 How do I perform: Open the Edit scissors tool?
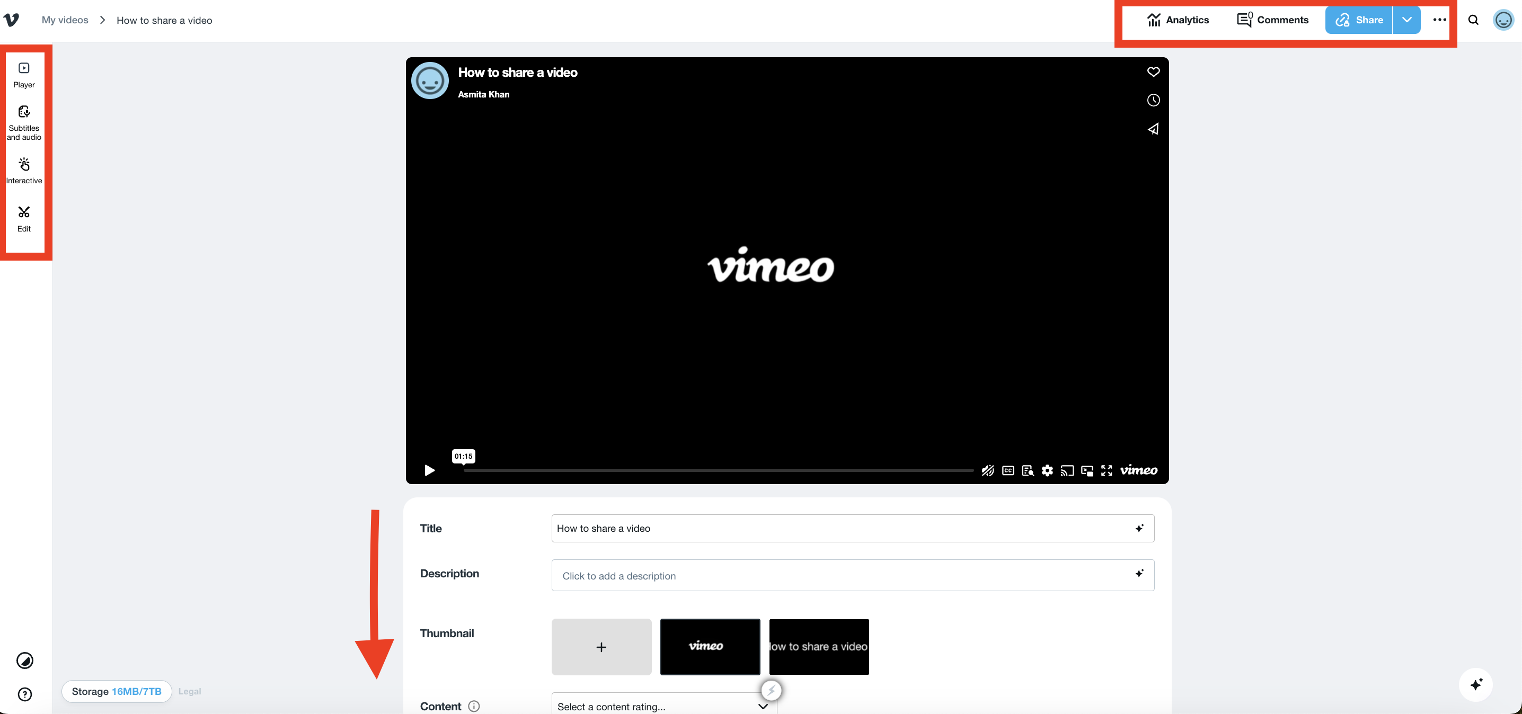click(24, 219)
